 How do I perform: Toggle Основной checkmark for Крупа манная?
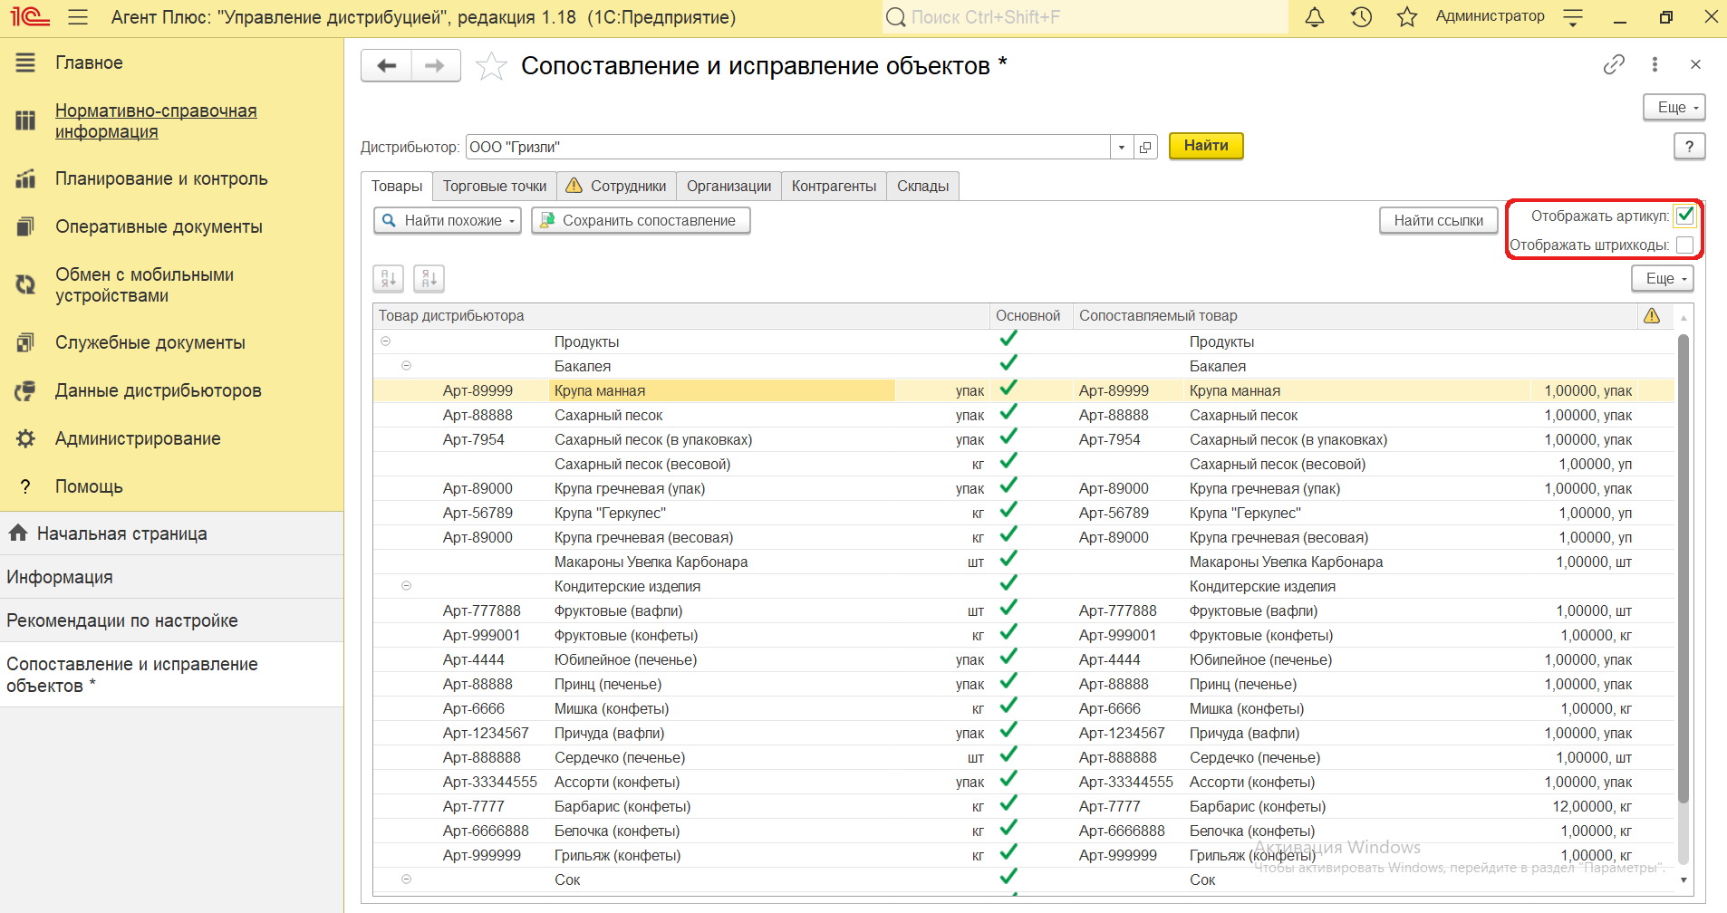coord(1008,389)
